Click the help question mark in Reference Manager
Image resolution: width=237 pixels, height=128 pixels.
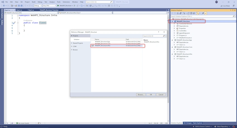point(159,32)
